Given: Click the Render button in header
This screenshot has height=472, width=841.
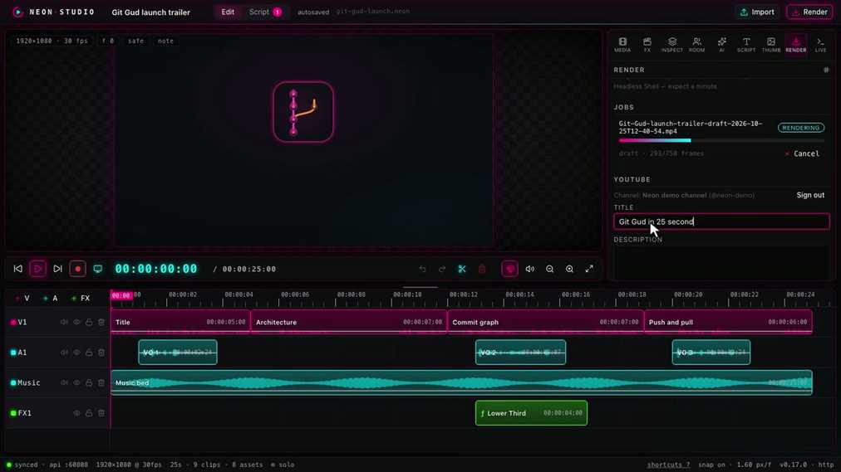Looking at the screenshot, I should 809,12.
